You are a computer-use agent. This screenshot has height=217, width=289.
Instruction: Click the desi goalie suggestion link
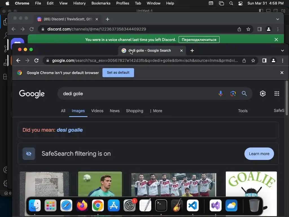[x=70, y=130]
